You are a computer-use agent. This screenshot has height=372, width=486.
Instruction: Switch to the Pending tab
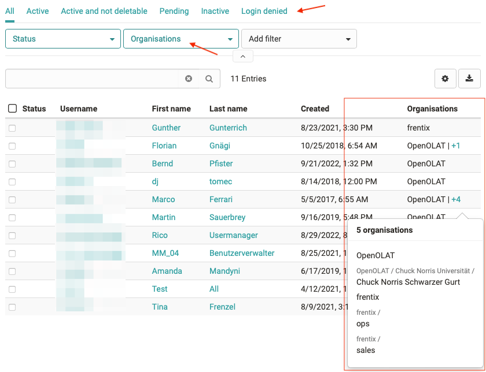(x=174, y=10)
